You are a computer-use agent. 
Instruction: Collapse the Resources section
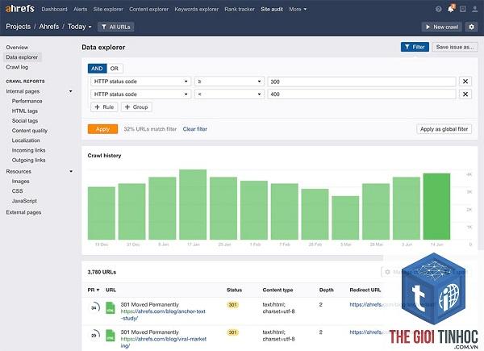[x=71, y=171]
